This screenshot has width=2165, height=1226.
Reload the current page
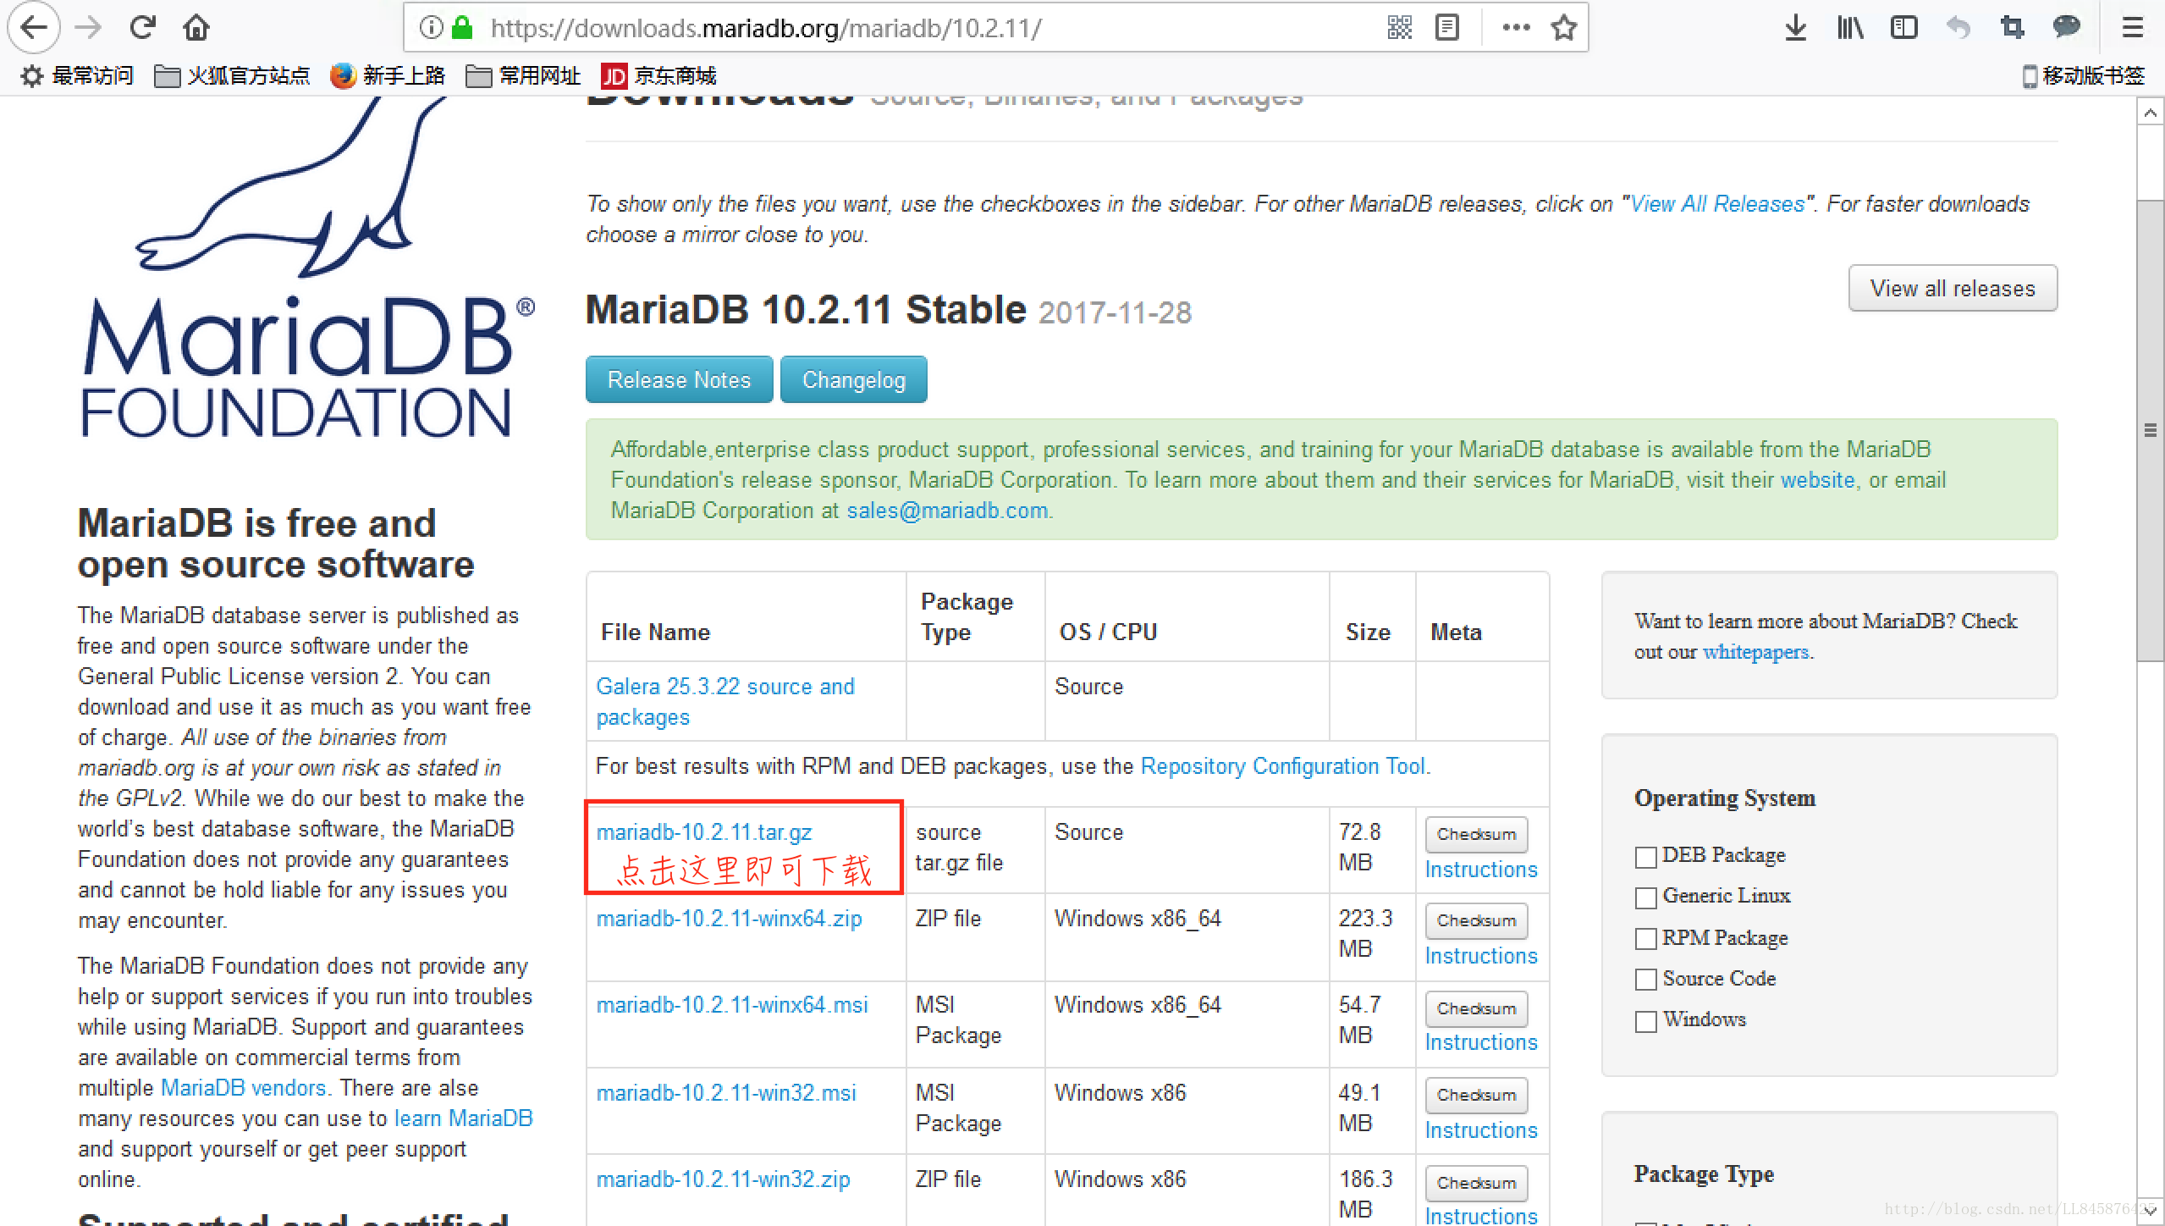pos(142,28)
